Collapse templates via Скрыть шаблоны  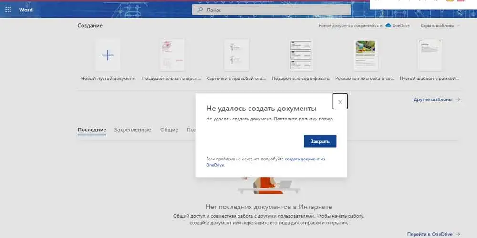440,26
